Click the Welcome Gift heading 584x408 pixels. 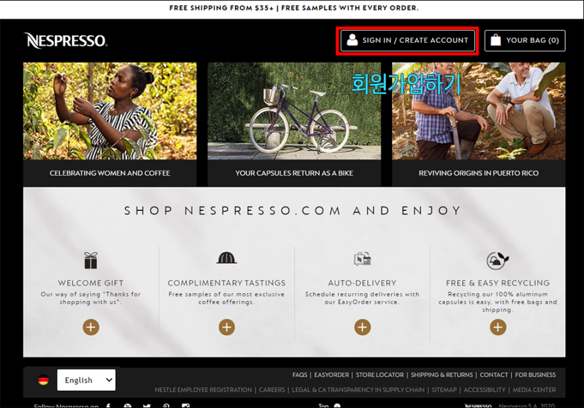click(91, 283)
